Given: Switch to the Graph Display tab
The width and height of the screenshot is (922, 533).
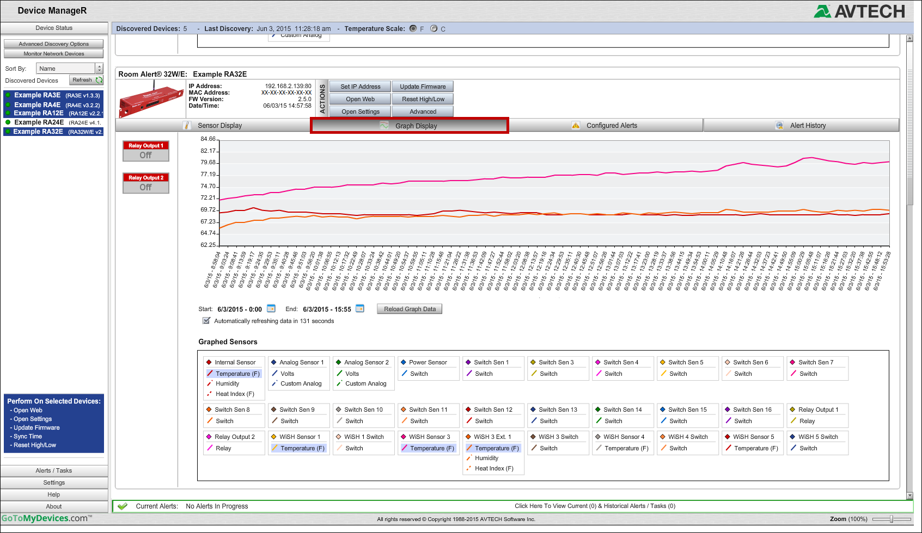Looking at the screenshot, I should [x=410, y=126].
